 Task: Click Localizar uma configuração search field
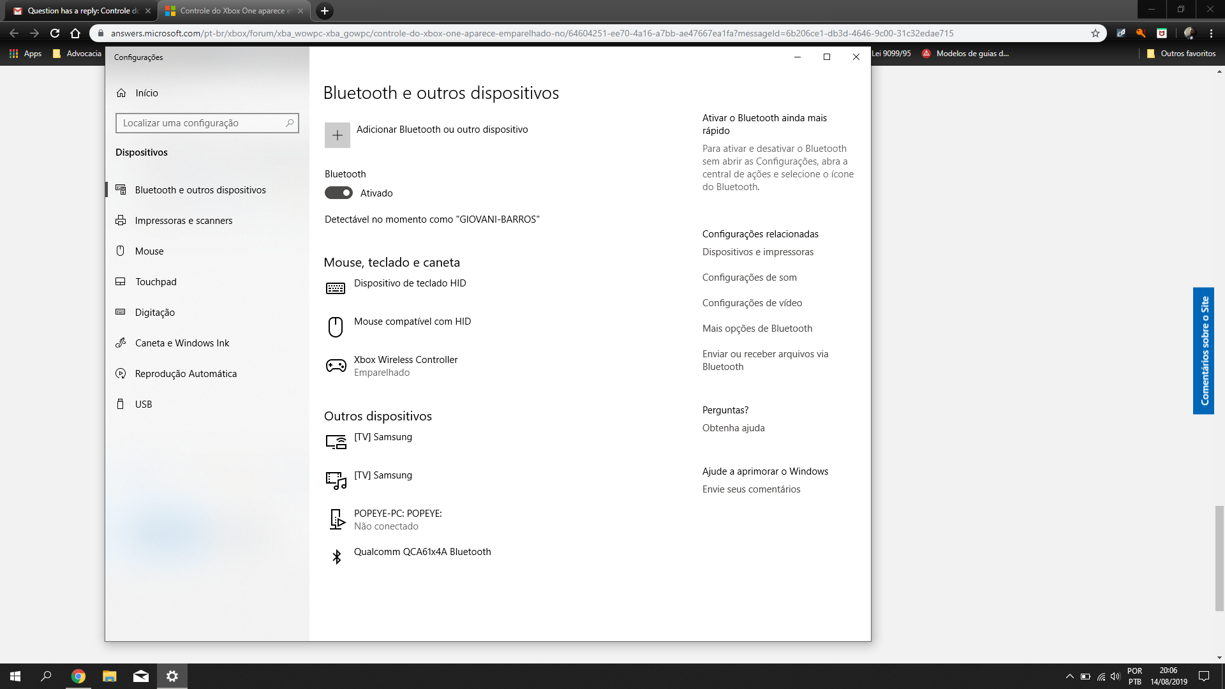pyautogui.click(x=207, y=123)
